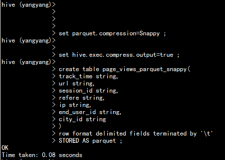
Task: Click on 'city_id string' column definition
Action: coord(82,119)
